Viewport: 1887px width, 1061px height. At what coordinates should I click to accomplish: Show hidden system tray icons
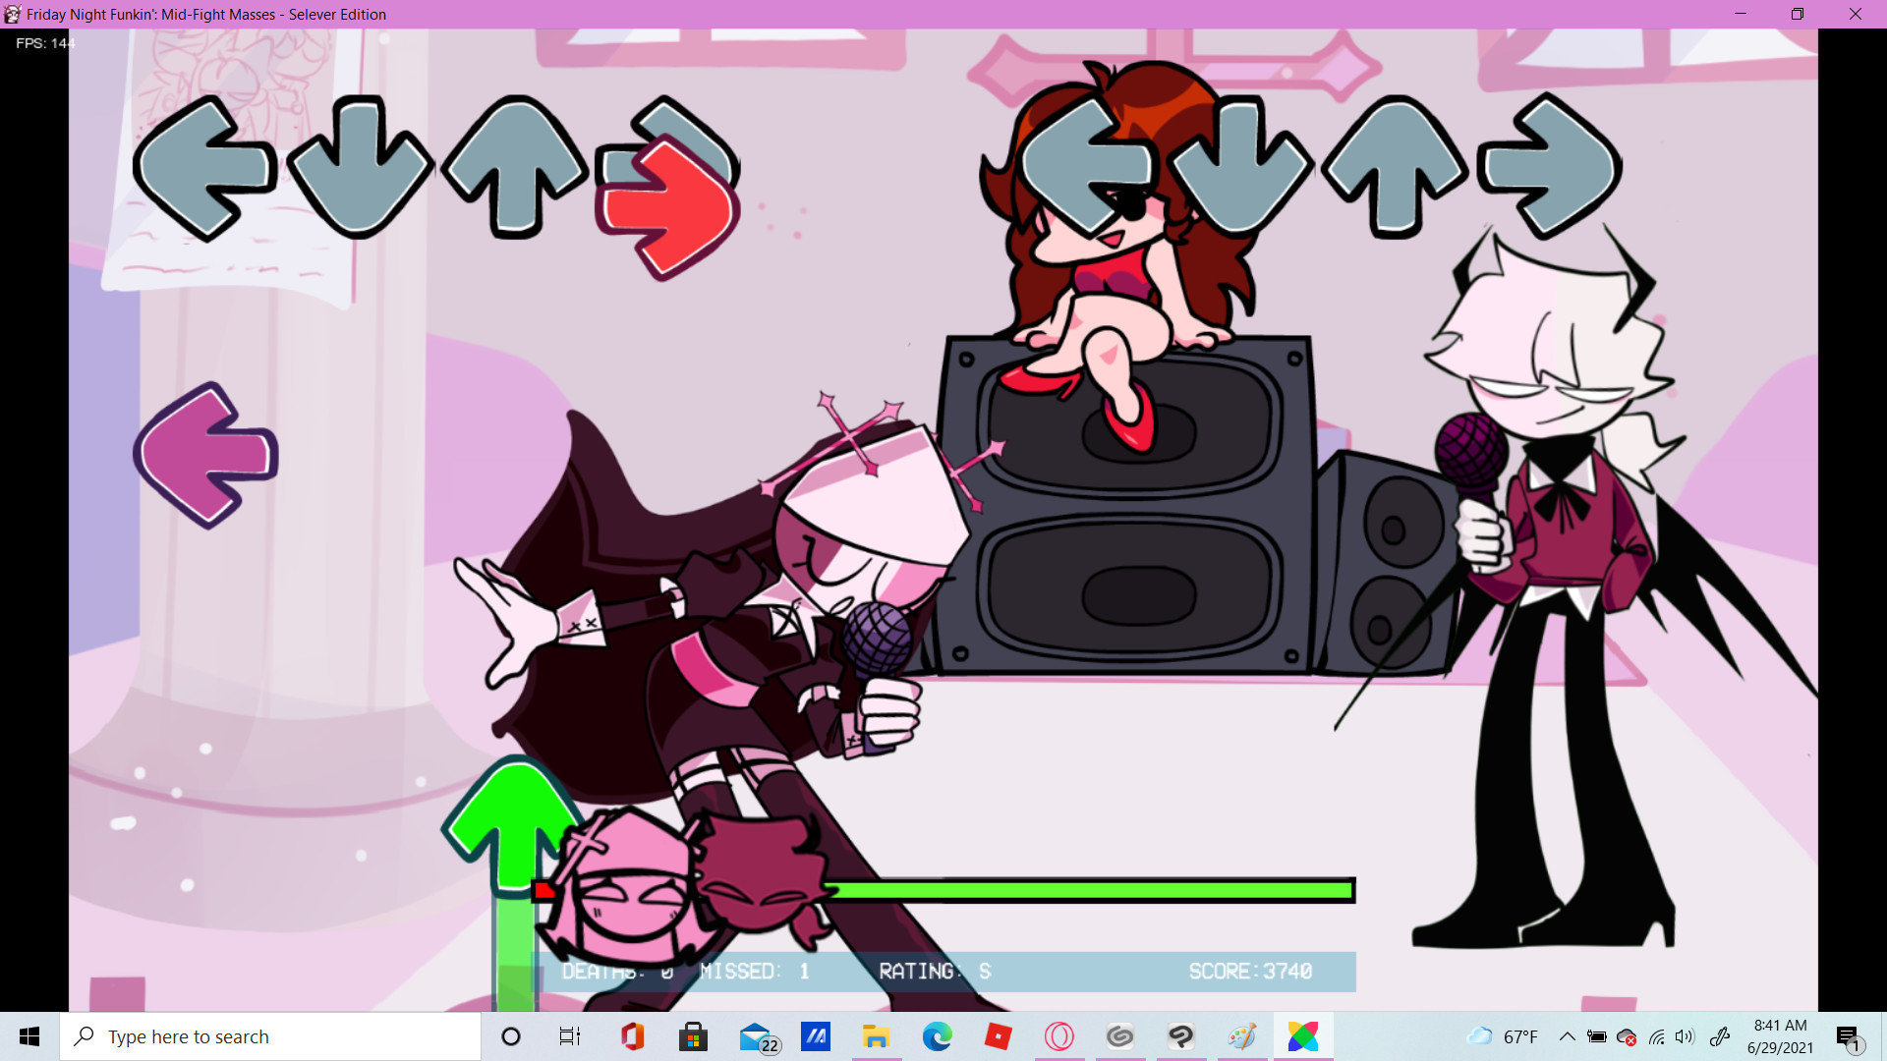click(1568, 1036)
